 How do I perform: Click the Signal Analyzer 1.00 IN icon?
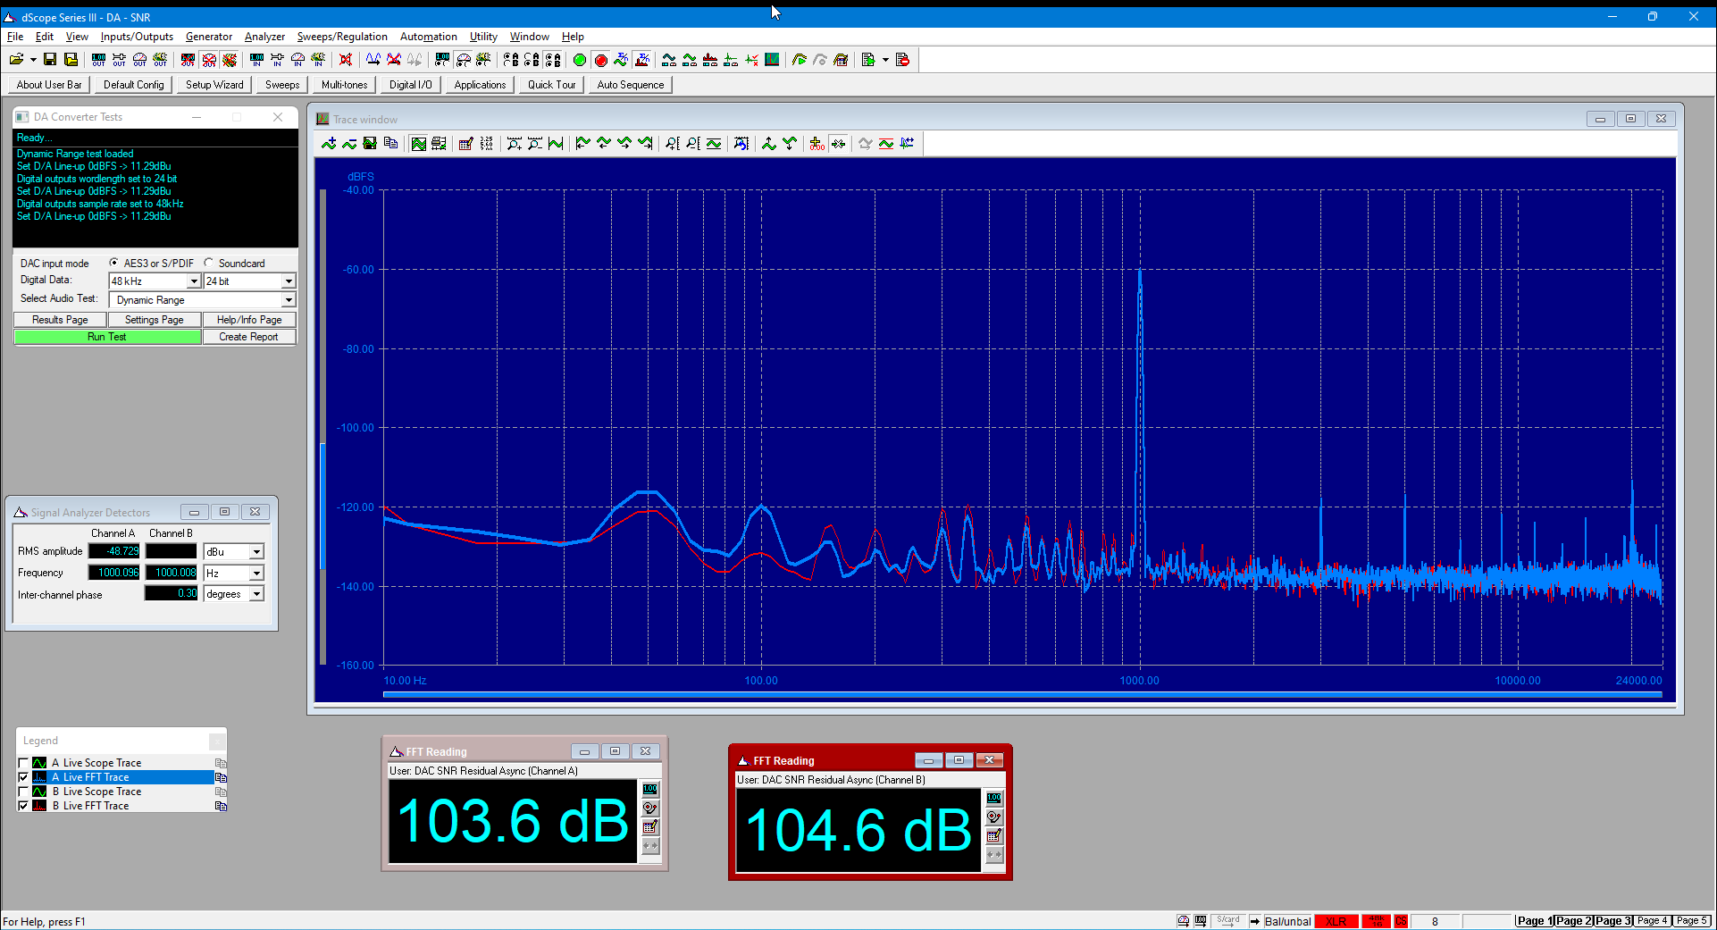256,60
